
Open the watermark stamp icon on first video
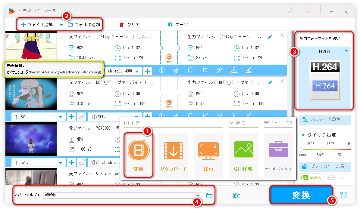pos(234,71)
